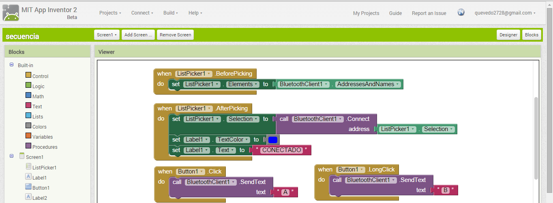553x203 pixels.
Task: Open the Help menu
Action: [195, 13]
